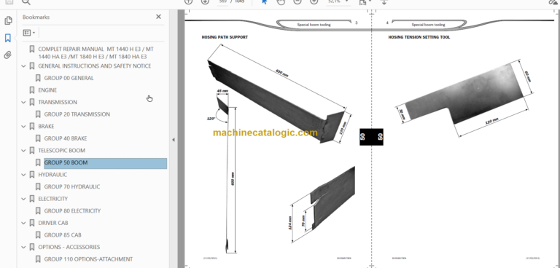This screenshot has height=268, width=560.
Task: Click the Bookmarks panel icon in sidebar
Action: click(x=8, y=38)
